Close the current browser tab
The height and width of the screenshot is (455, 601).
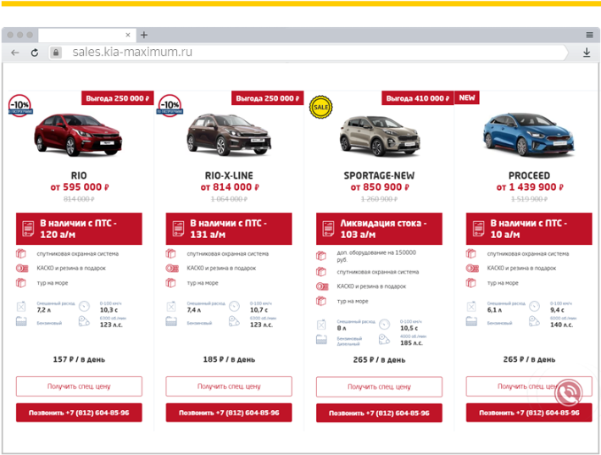pyautogui.click(x=128, y=35)
